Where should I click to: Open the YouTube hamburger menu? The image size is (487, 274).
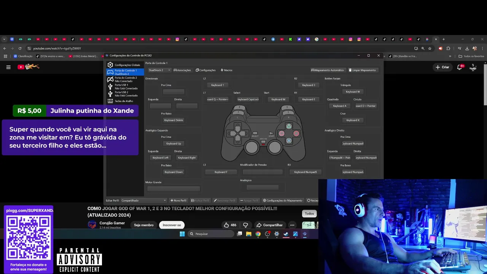pyautogui.click(x=8, y=67)
